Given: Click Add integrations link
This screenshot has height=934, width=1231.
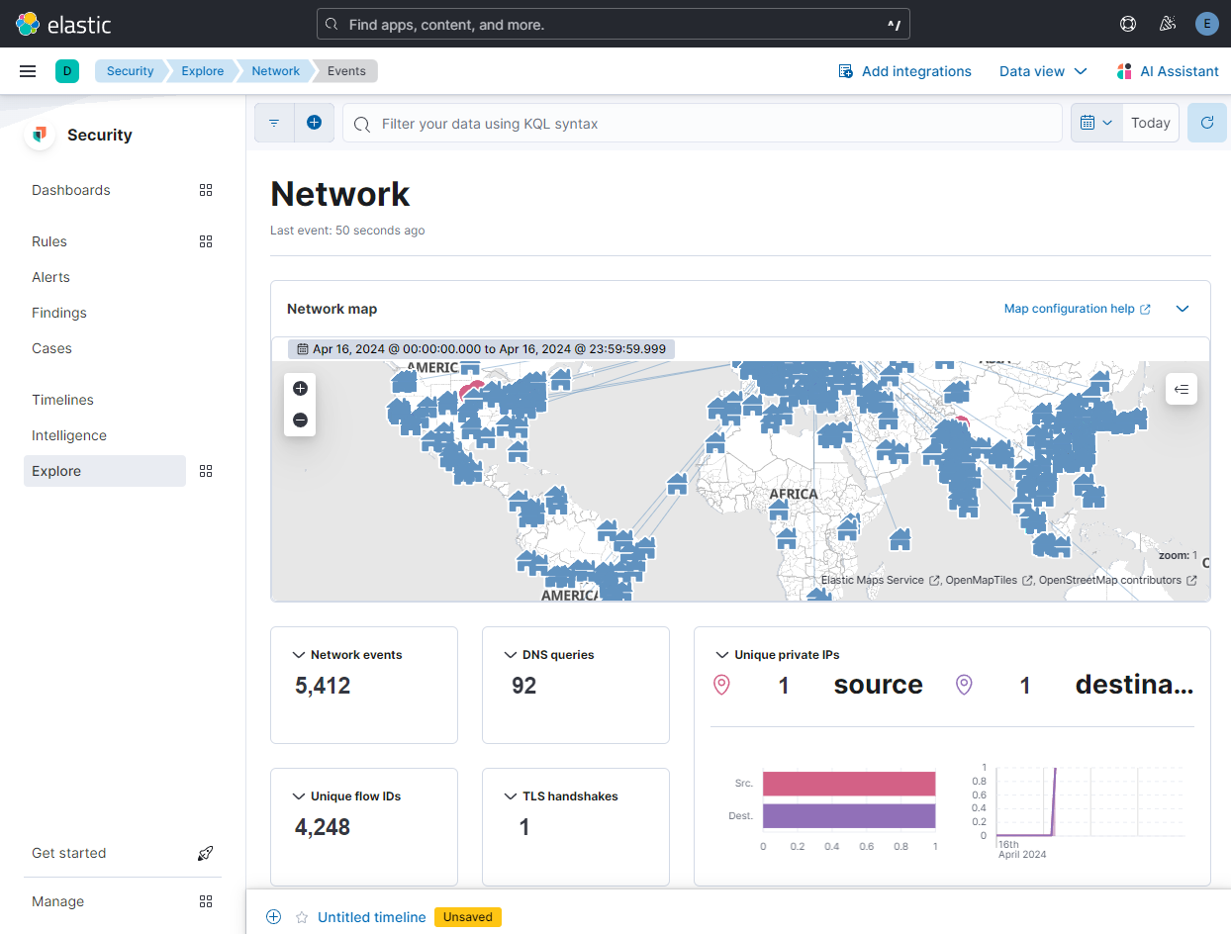Looking at the screenshot, I should (x=904, y=71).
